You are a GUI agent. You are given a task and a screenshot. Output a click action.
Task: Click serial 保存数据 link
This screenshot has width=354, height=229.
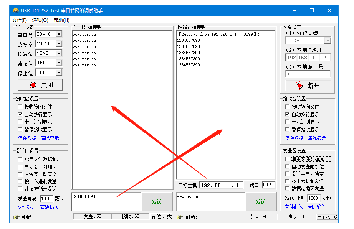(x=27, y=138)
